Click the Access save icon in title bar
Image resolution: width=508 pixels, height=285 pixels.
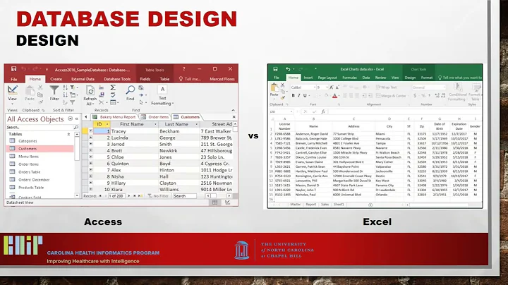pos(13,68)
